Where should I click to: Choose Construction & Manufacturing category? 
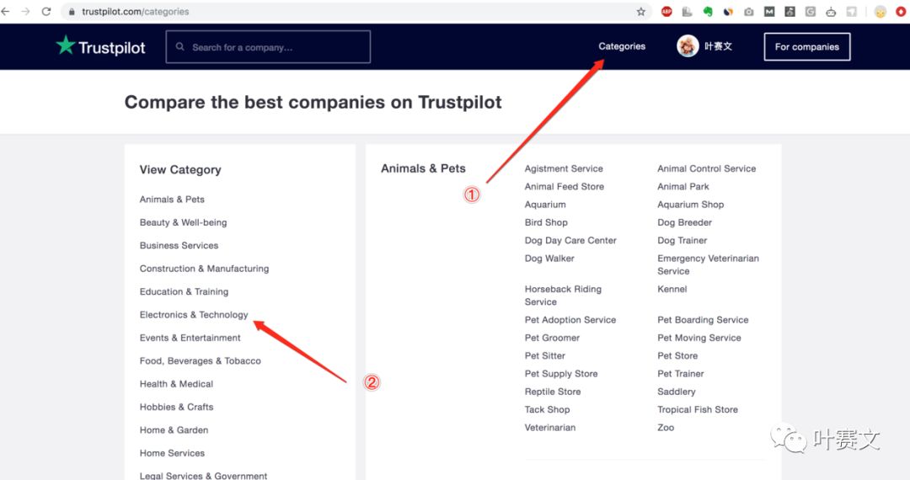tap(204, 269)
